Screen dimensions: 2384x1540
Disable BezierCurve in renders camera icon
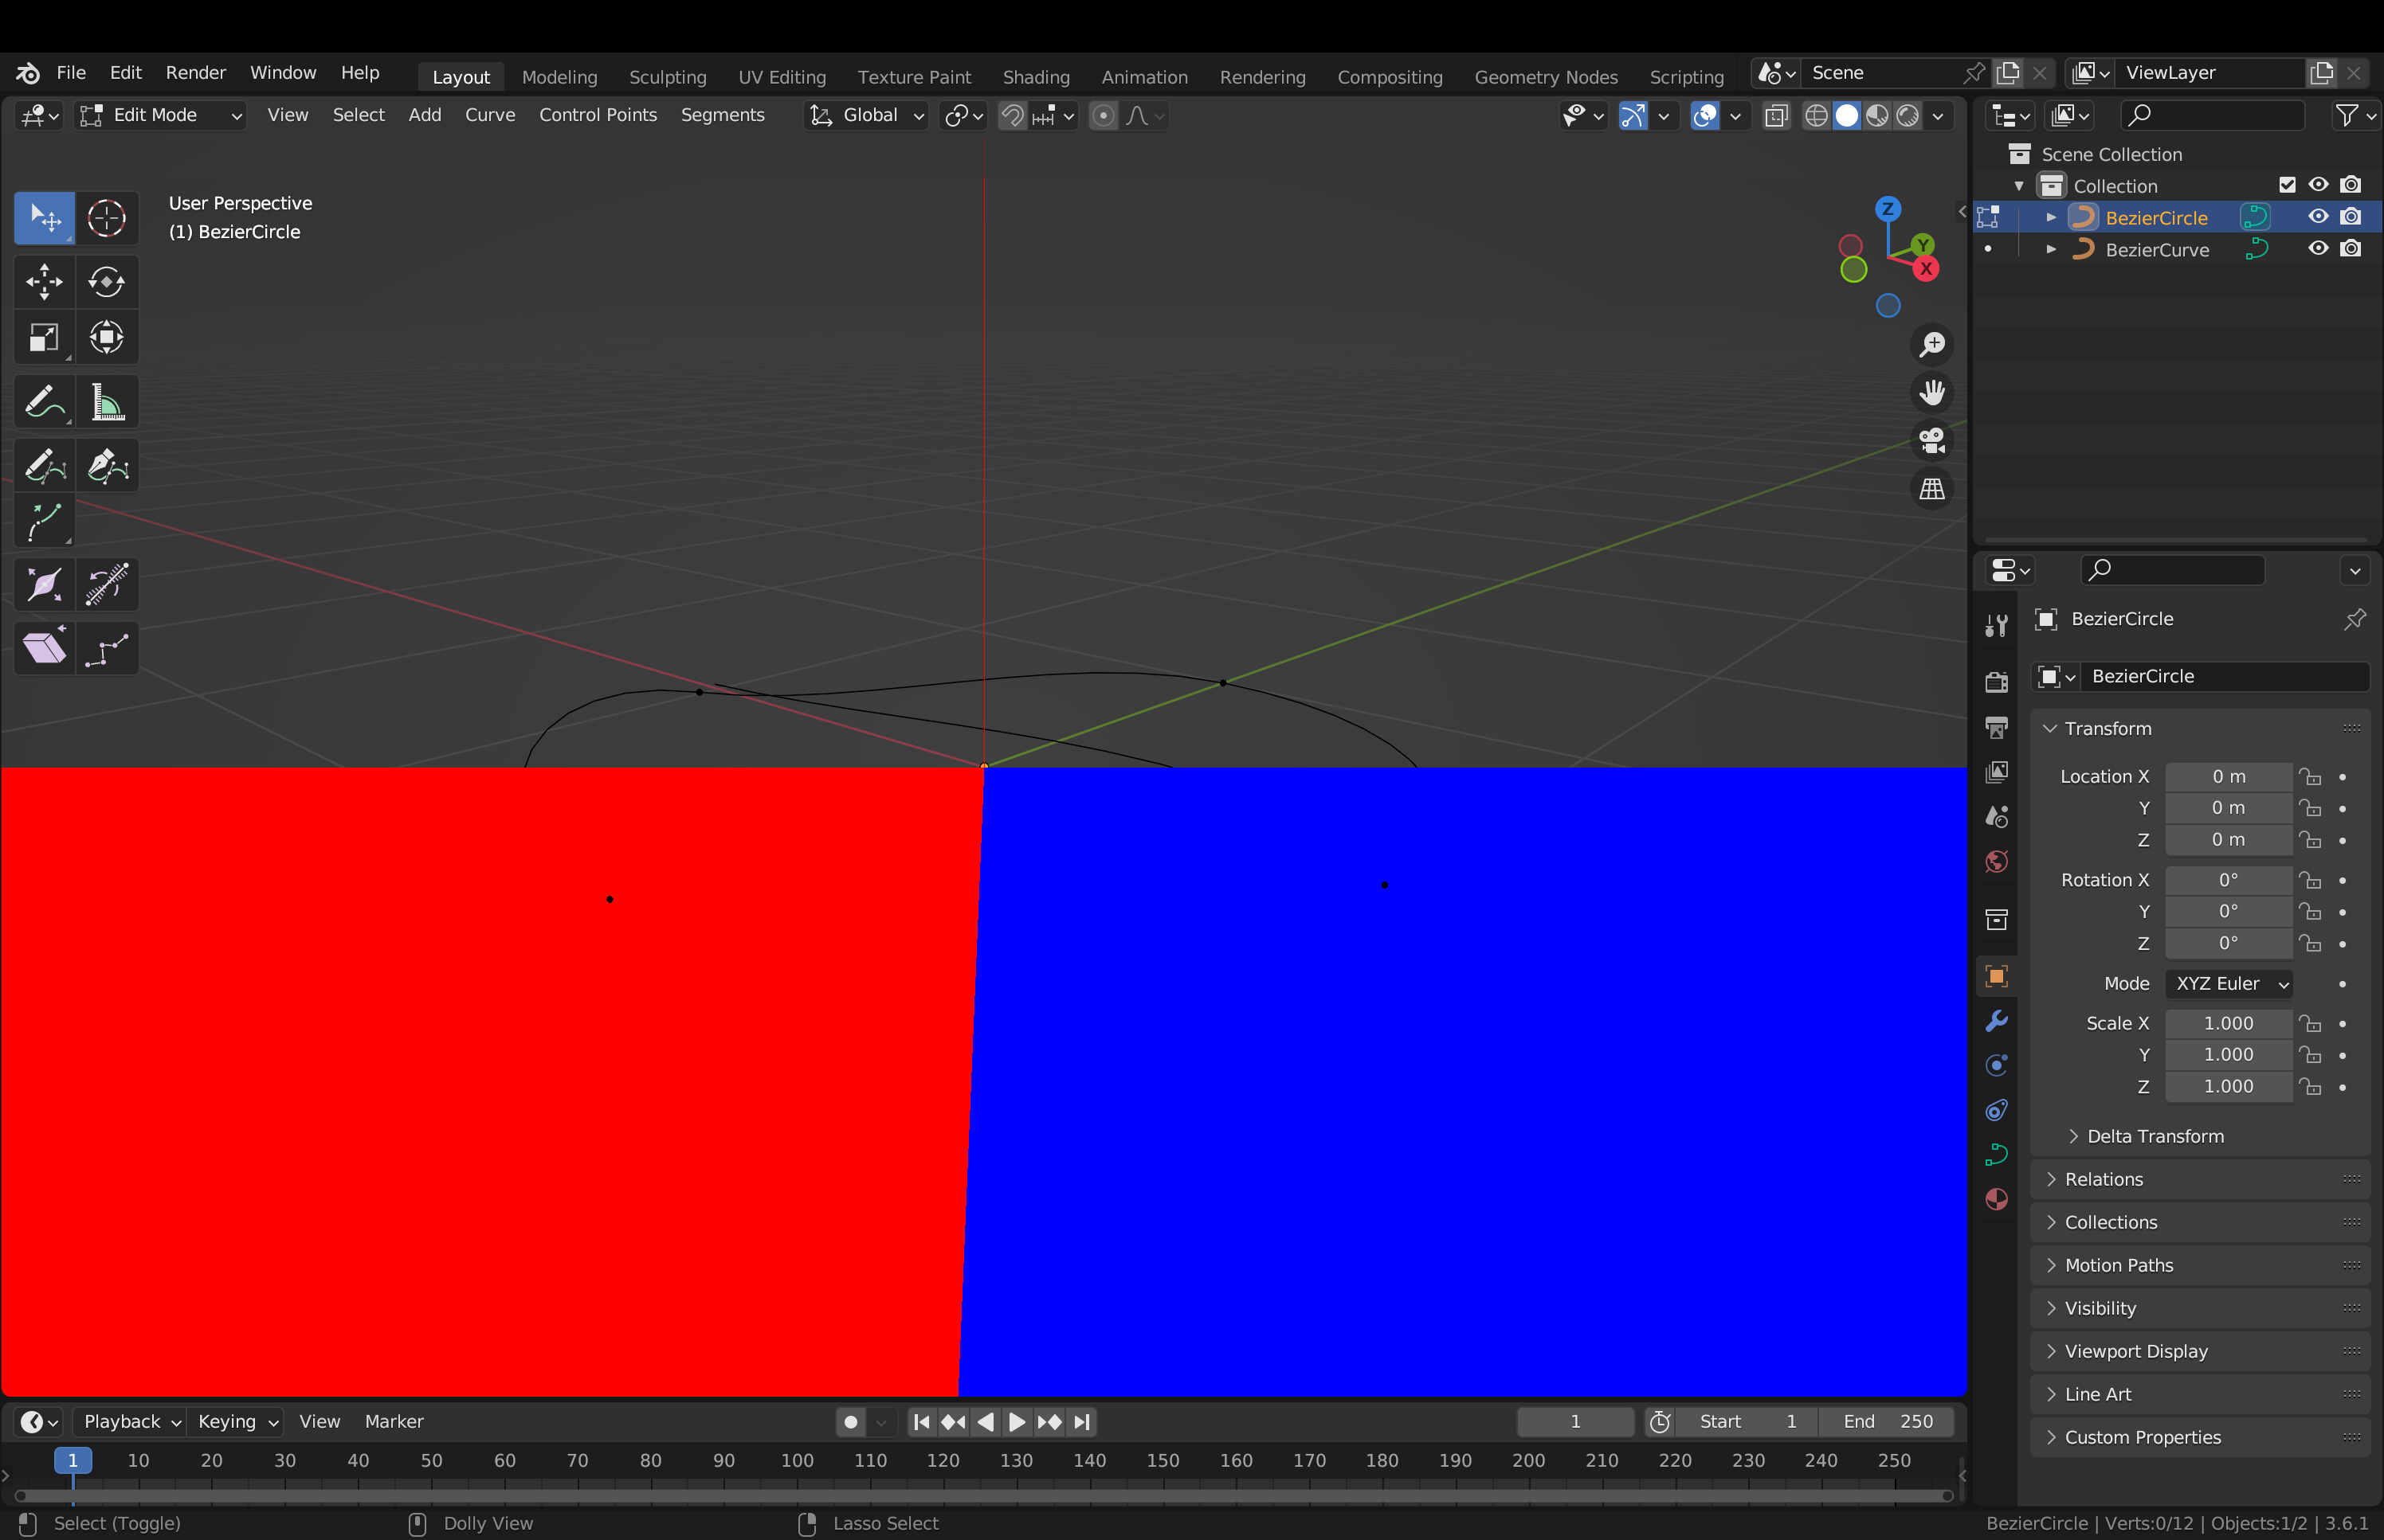pyautogui.click(x=2350, y=249)
